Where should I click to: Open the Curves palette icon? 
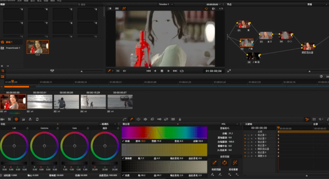(125, 119)
